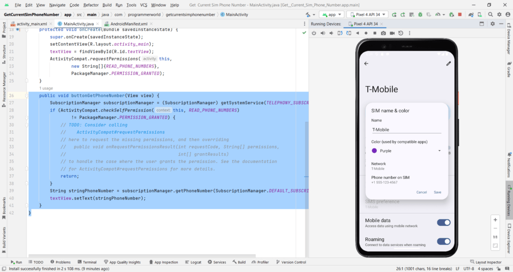The image size is (513, 272).
Task: Open Running Devices panel settings gear
Action: click(x=492, y=24)
